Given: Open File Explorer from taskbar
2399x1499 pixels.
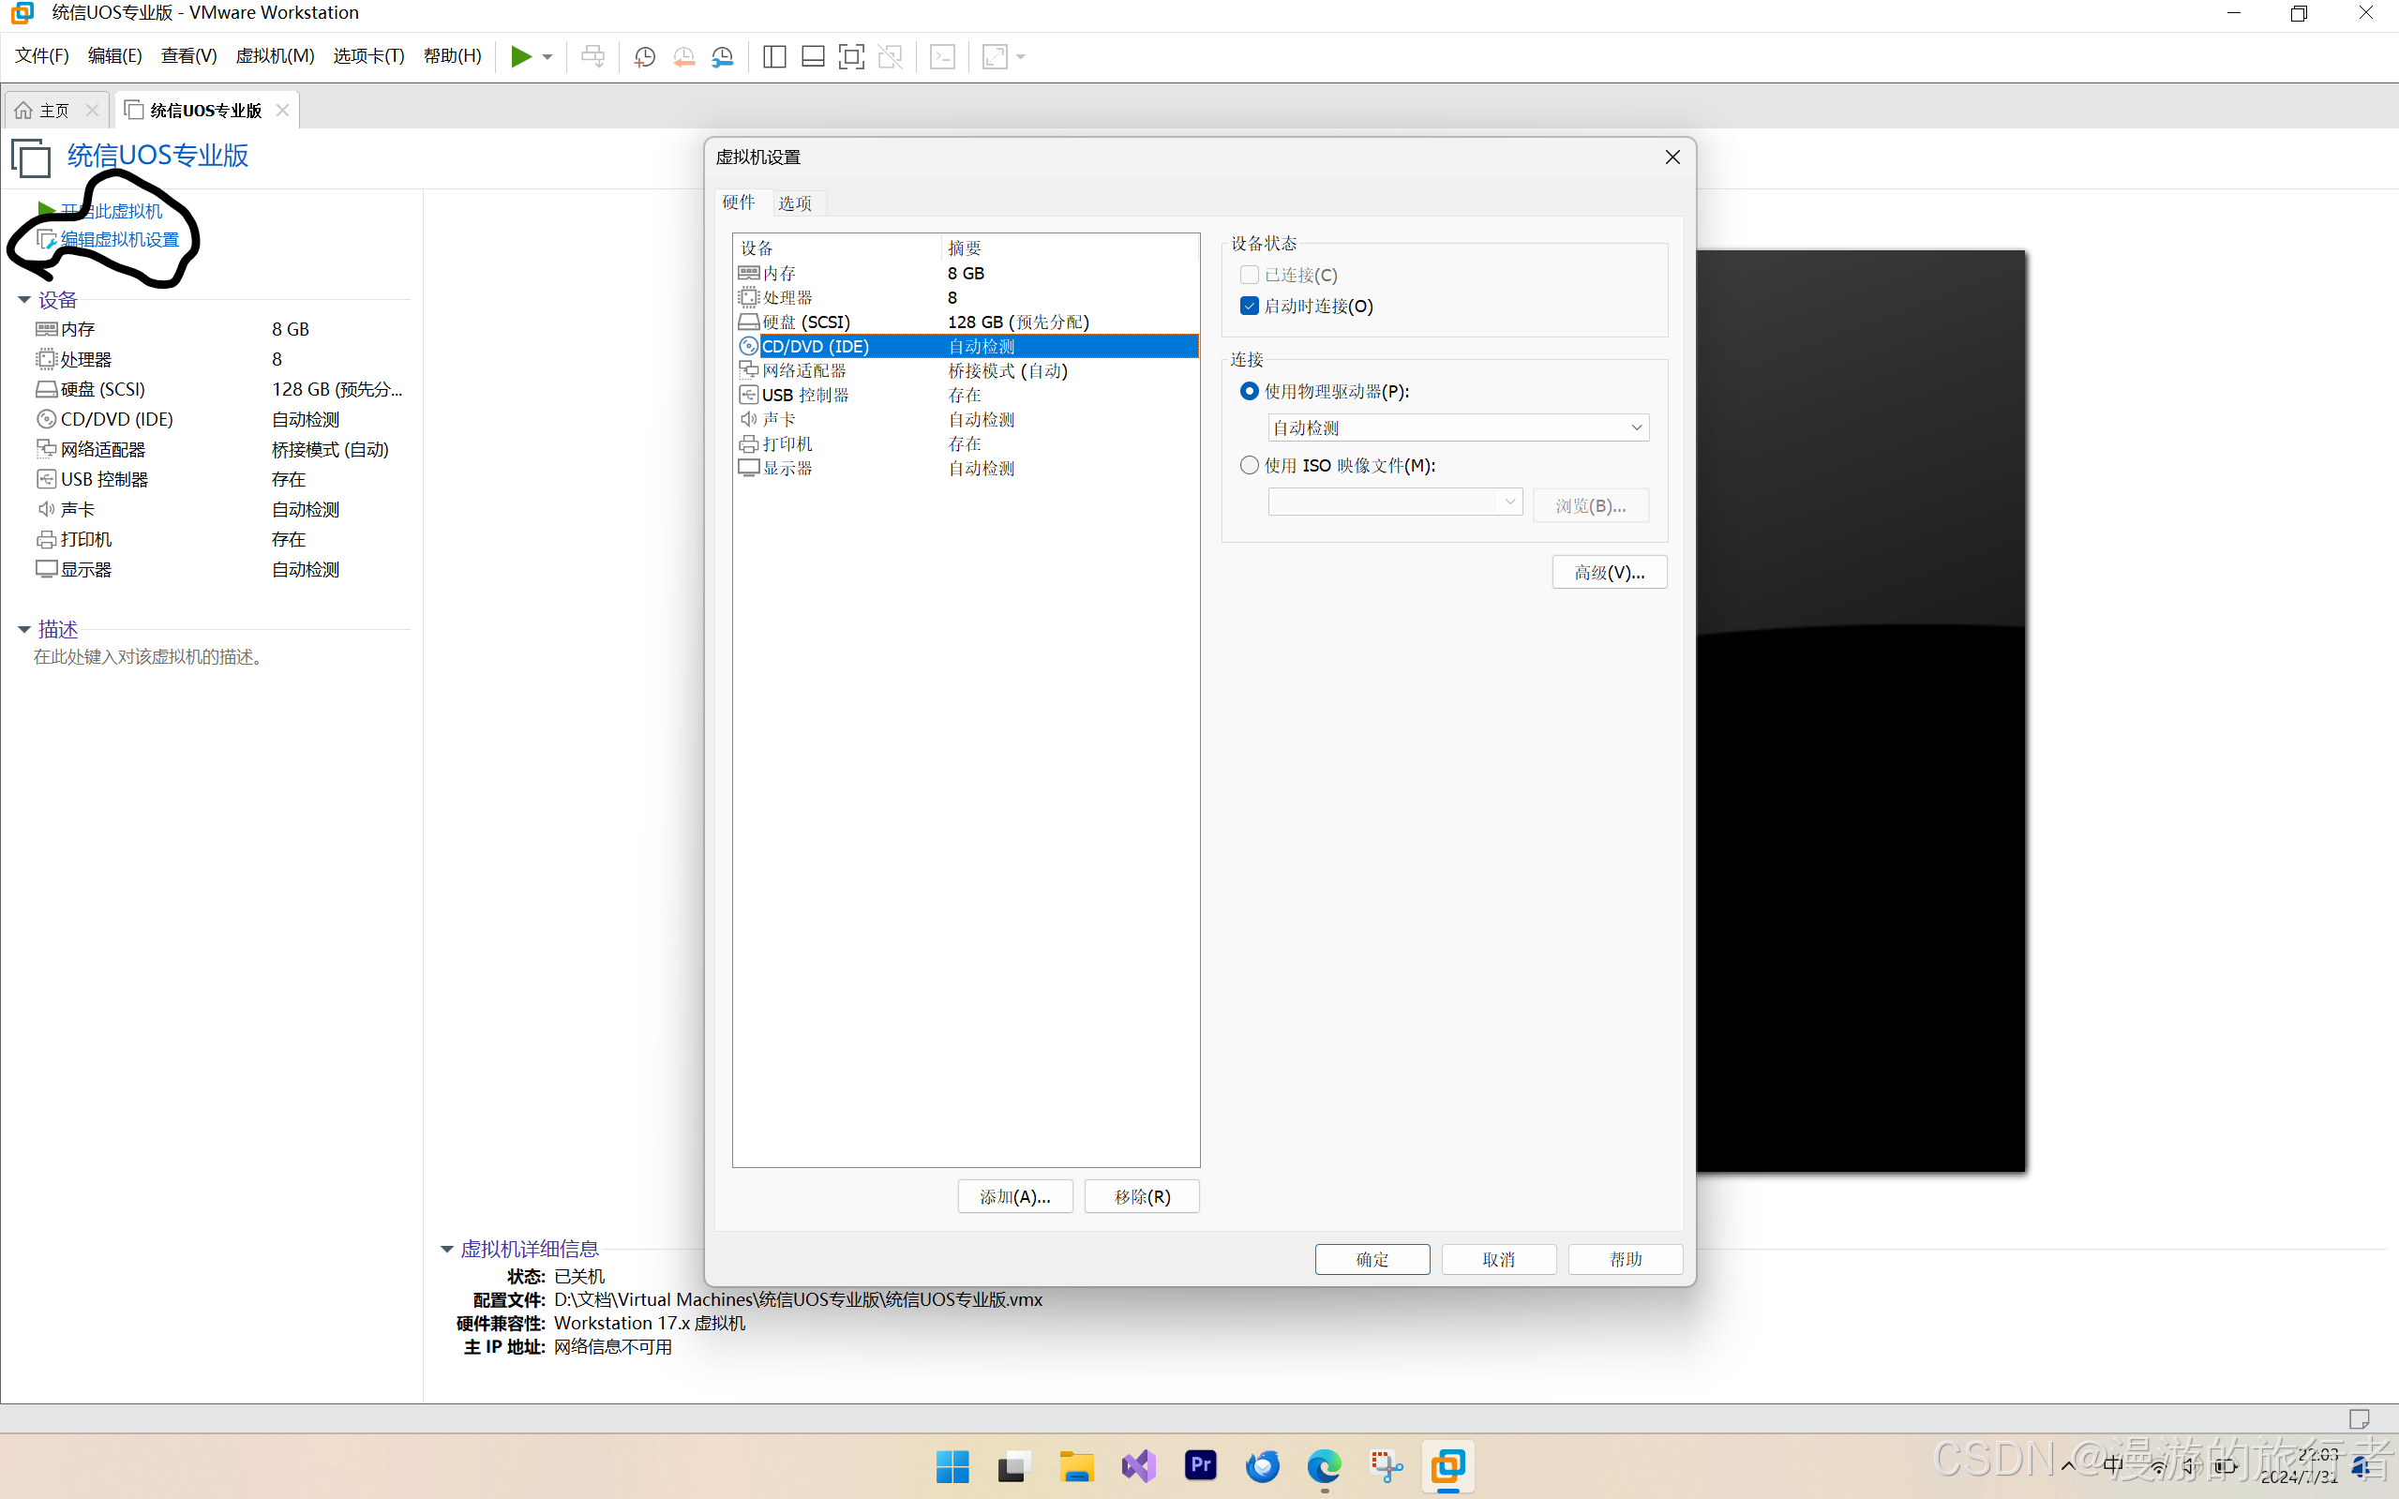Looking at the screenshot, I should pyautogui.click(x=1076, y=1466).
